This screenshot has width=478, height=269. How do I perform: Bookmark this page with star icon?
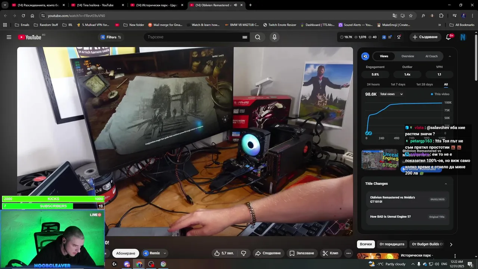(411, 16)
